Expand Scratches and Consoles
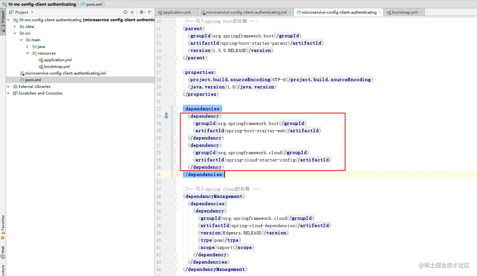The width and height of the screenshot is (477, 276). click(8, 93)
